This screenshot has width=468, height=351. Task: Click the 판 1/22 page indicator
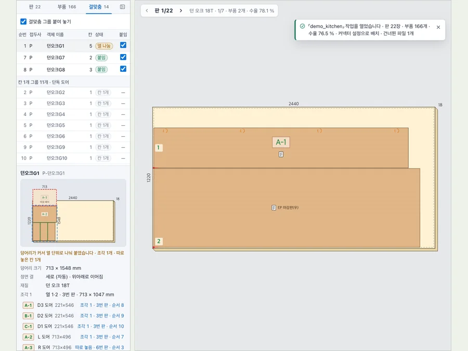pyautogui.click(x=164, y=10)
